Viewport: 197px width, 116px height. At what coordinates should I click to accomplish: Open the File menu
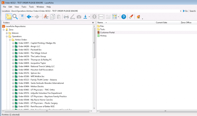5,7
